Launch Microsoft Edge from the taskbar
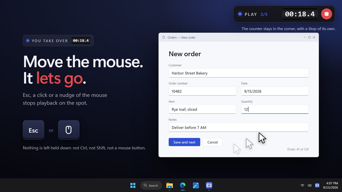This screenshot has width=342, height=192. coord(183,185)
